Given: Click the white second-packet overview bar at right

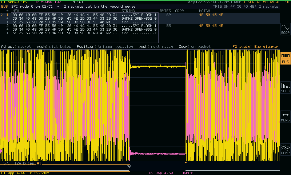Looking at the screenshot, I should click(233, 170).
